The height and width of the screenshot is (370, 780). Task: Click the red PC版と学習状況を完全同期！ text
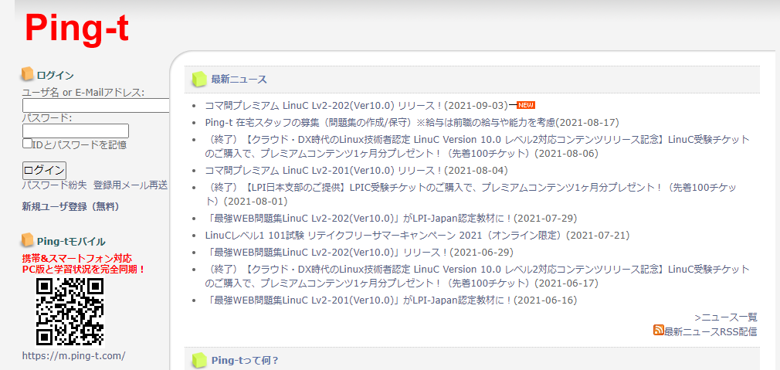click(83, 270)
